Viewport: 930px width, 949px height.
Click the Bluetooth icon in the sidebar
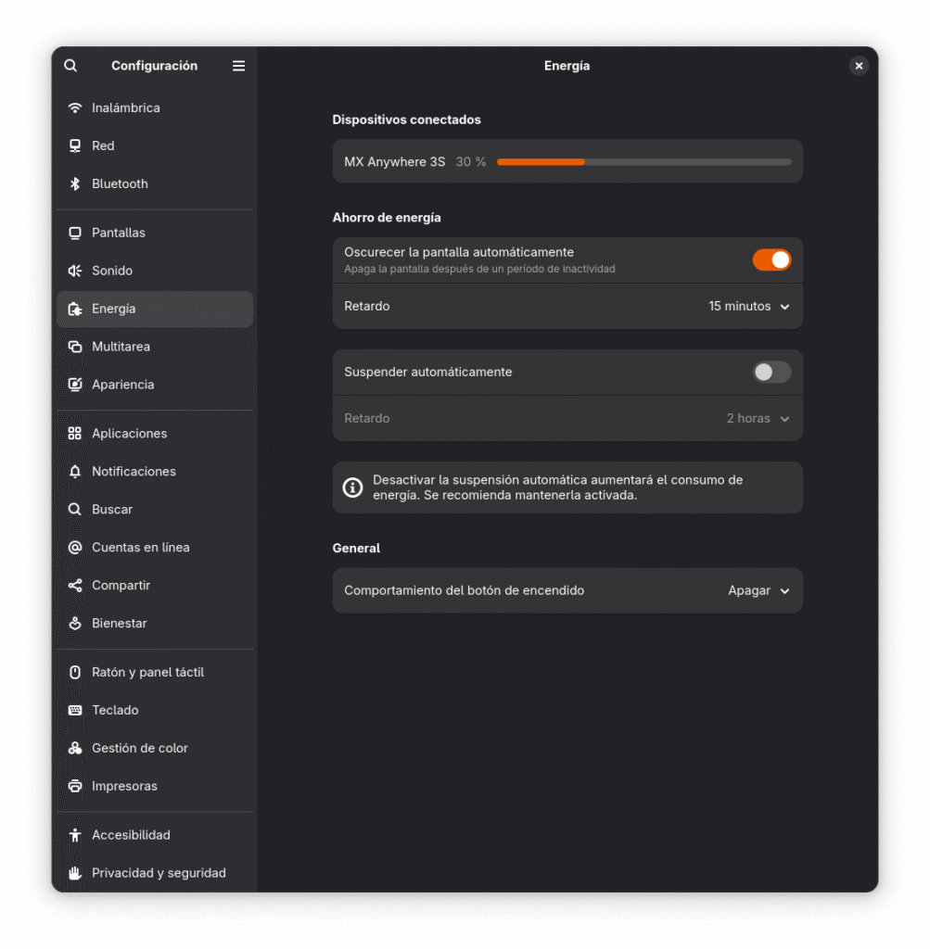[75, 184]
